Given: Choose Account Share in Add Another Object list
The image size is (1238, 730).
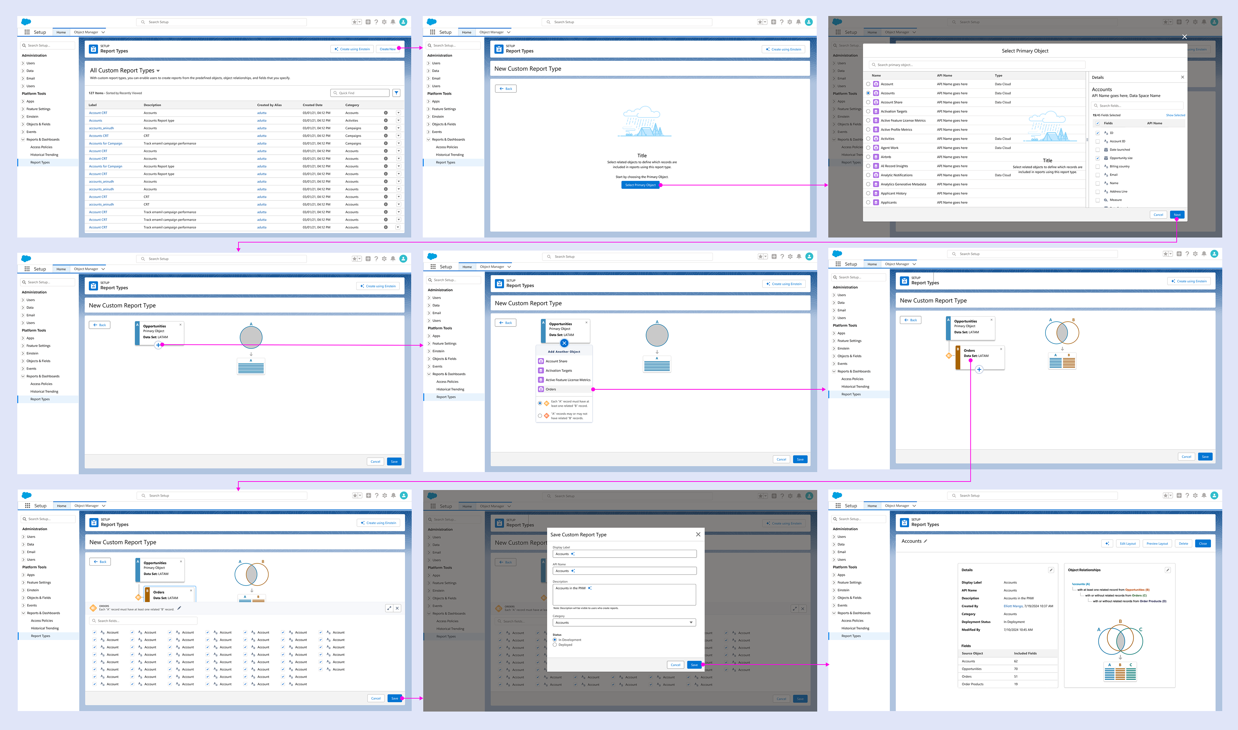Looking at the screenshot, I should coord(565,361).
